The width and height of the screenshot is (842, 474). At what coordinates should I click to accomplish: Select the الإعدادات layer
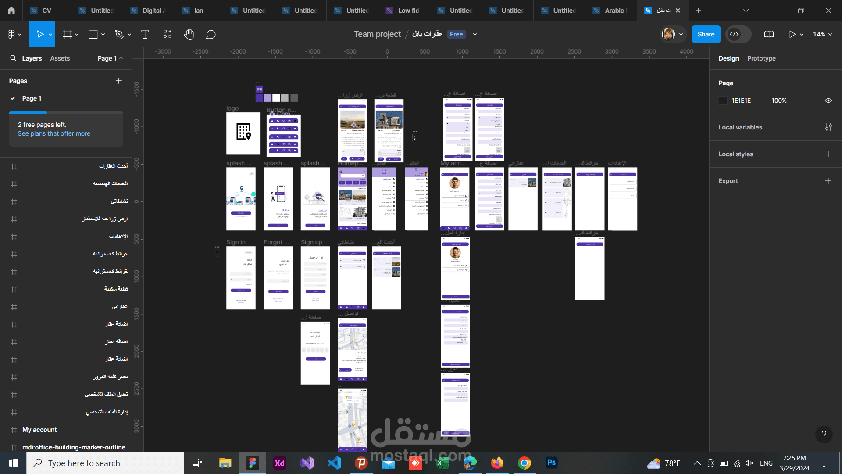pos(118,237)
